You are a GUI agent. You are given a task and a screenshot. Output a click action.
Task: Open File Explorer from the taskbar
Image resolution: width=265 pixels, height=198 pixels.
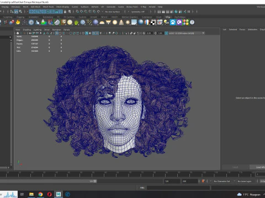pyautogui.click(x=31, y=194)
